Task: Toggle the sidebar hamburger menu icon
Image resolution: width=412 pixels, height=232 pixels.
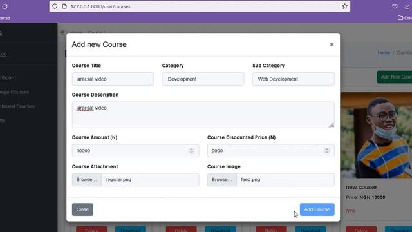Action: pyautogui.click(x=62, y=32)
